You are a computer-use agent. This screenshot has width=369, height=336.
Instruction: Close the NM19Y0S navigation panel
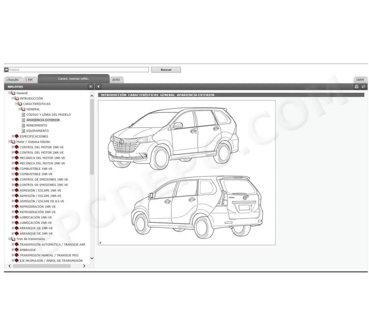click(x=90, y=86)
